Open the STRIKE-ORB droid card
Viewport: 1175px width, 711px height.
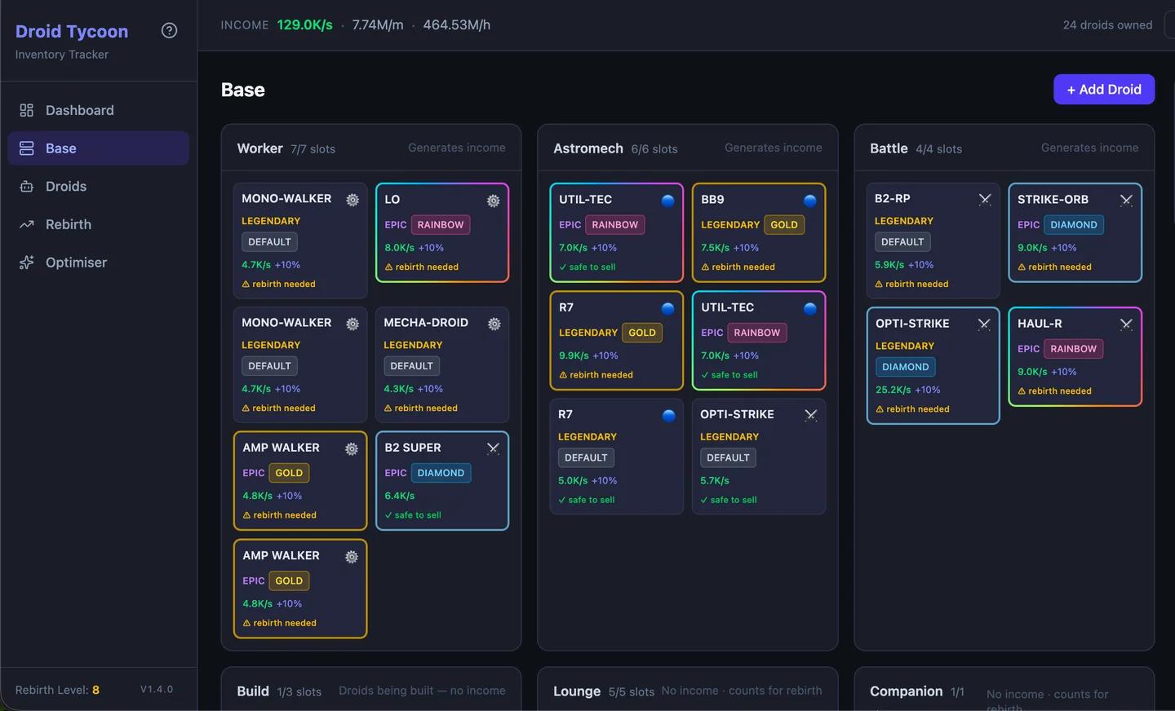click(x=1075, y=232)
